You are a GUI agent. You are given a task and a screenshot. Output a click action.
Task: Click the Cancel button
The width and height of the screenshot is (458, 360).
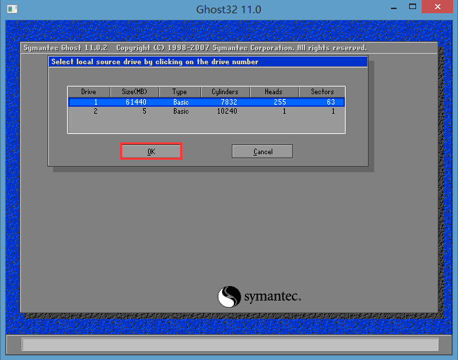tap(263, 151)
